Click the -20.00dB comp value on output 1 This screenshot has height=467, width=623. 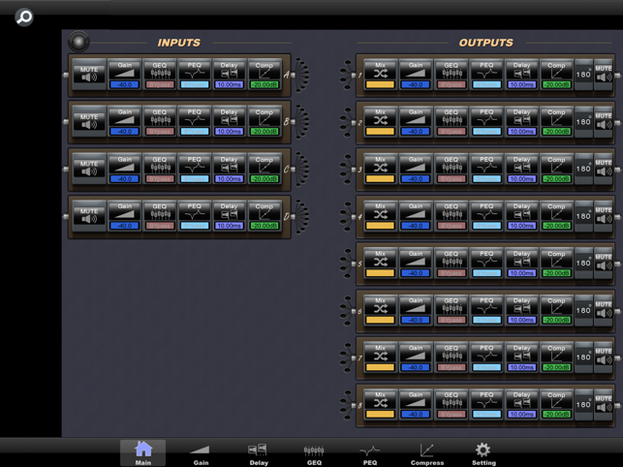pos(557,84)
